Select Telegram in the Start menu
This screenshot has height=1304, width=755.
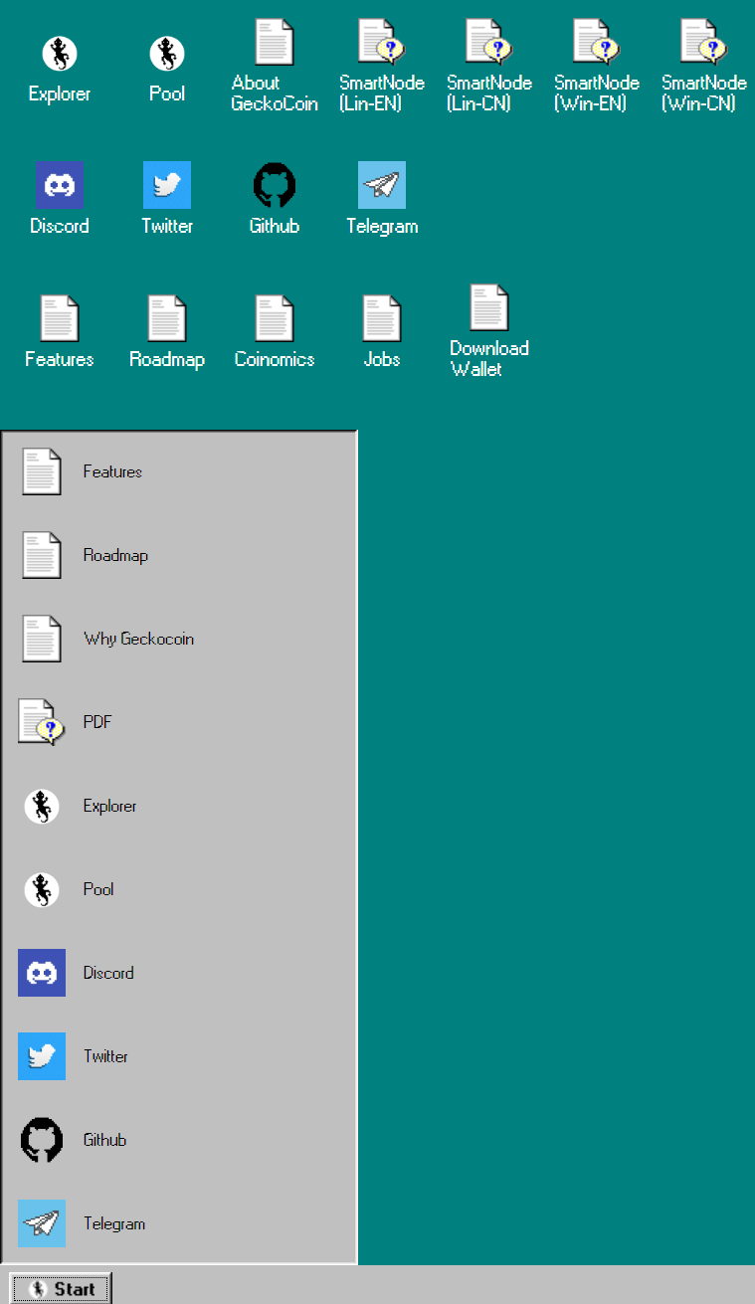[179, 1223]
